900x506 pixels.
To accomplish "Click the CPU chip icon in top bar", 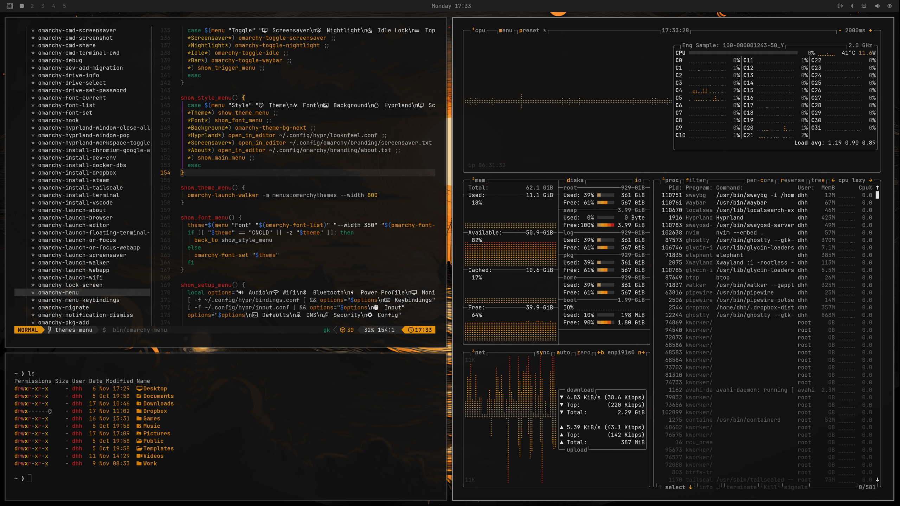I will click(x=889, y=6).
